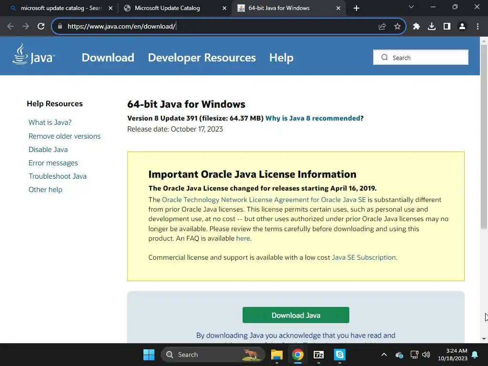Select the 64-bit Java for Windows tab
Screen dimensions: 488x366
click(x=289, y=8)
